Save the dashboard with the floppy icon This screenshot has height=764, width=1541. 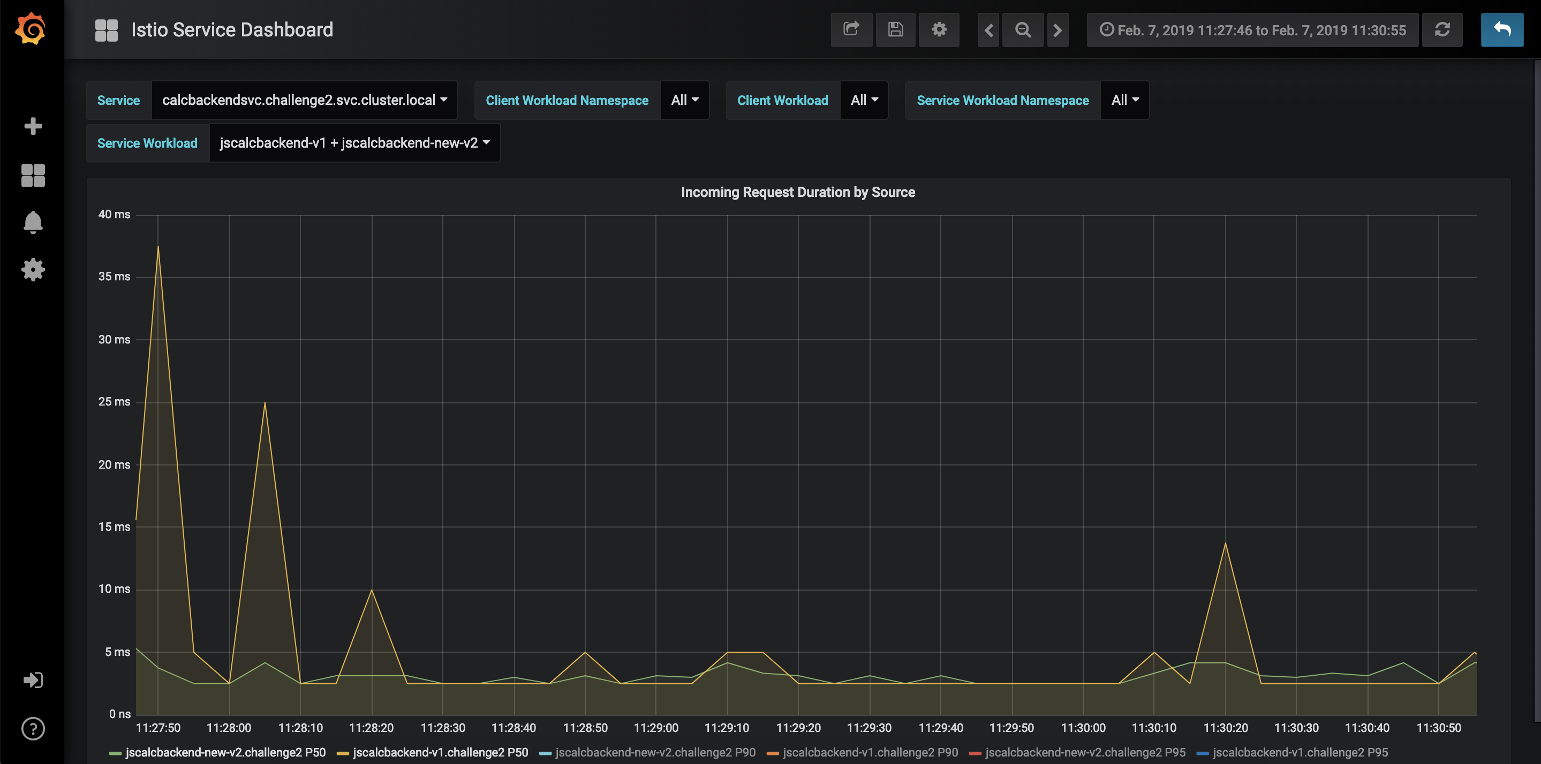[896, 30]
